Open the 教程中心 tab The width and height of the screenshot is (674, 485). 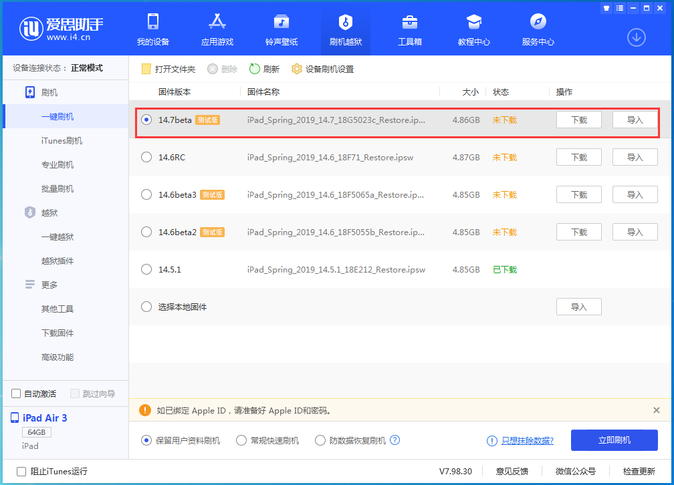click(x=473, y=29)
